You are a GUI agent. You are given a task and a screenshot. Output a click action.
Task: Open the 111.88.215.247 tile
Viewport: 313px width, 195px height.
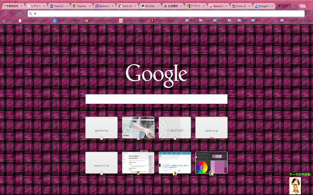click(175, 128)
